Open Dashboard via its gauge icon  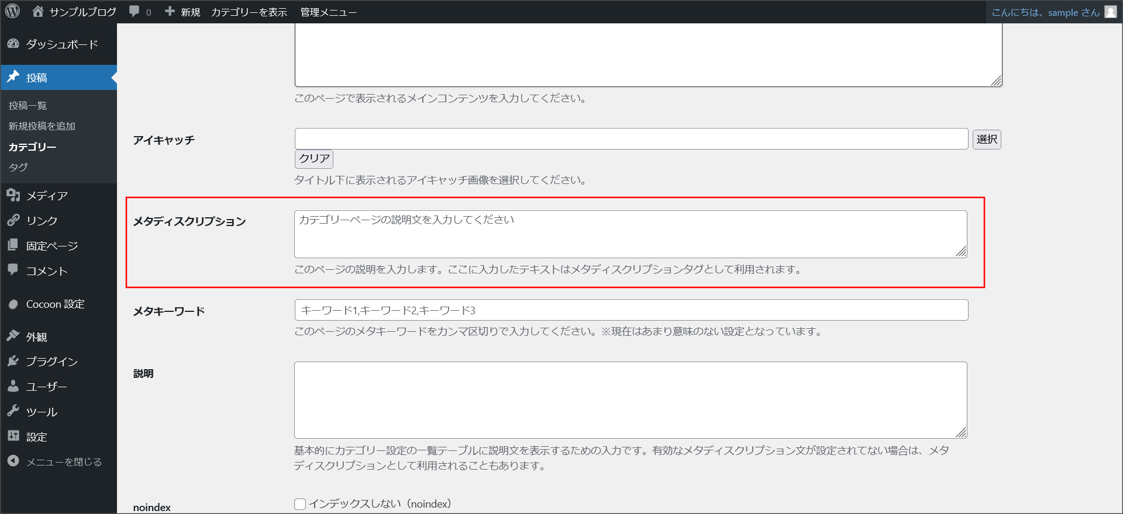click(13, 44)
